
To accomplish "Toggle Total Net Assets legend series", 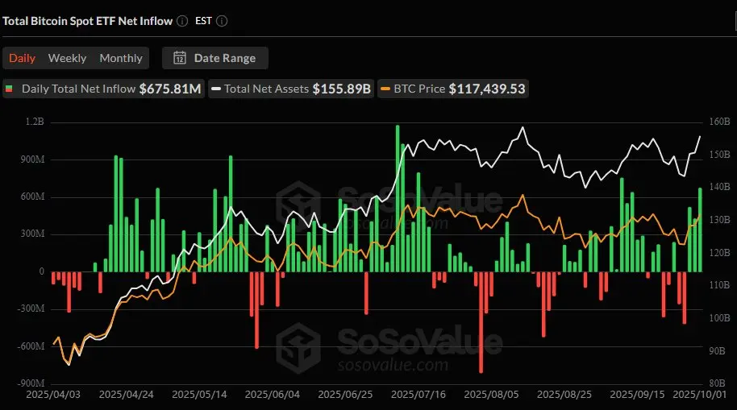I will 291,89.
